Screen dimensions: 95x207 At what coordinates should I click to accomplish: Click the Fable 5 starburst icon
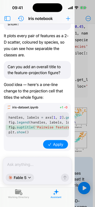tap(10, 178)
